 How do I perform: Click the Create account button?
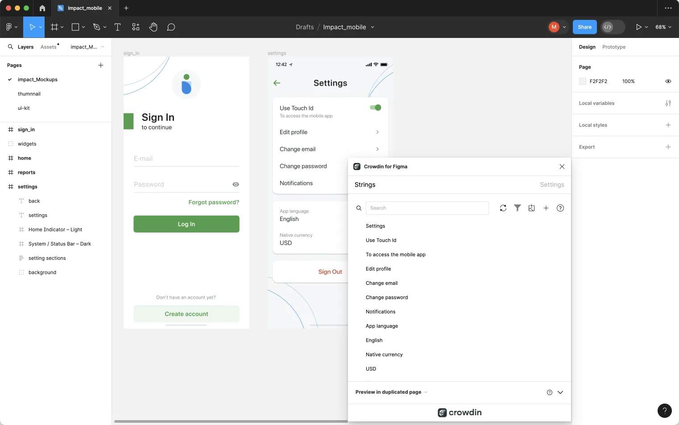[186, 314]
